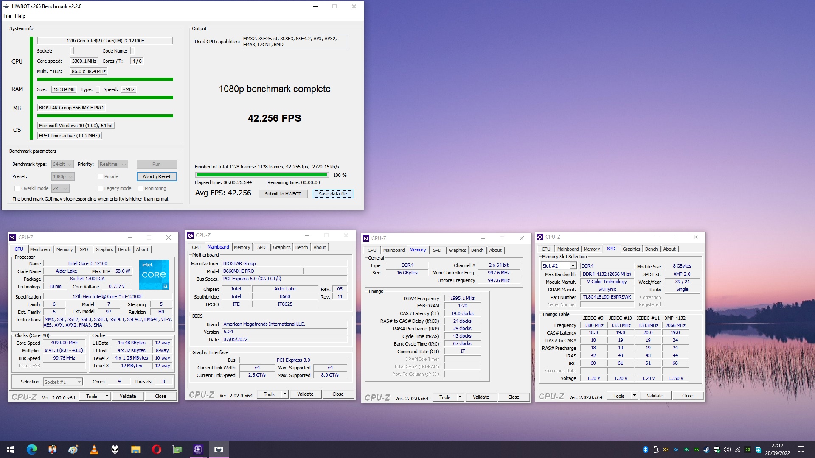Click Close in CPU-Z SPD window
Image resolution: width=815 pixels, height=458 pixels.
pyautogui.click(x=688, y=396)
